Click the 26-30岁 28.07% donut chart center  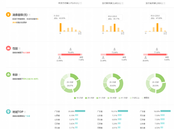[x=70, y=84]
